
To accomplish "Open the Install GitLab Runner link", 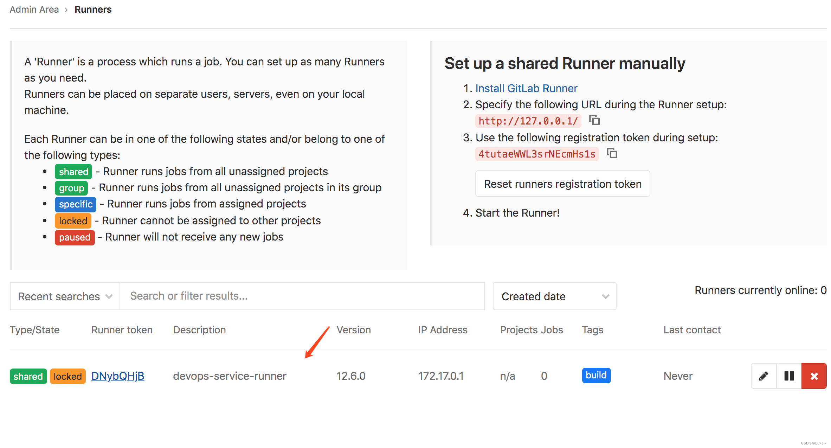I will 526,88.
